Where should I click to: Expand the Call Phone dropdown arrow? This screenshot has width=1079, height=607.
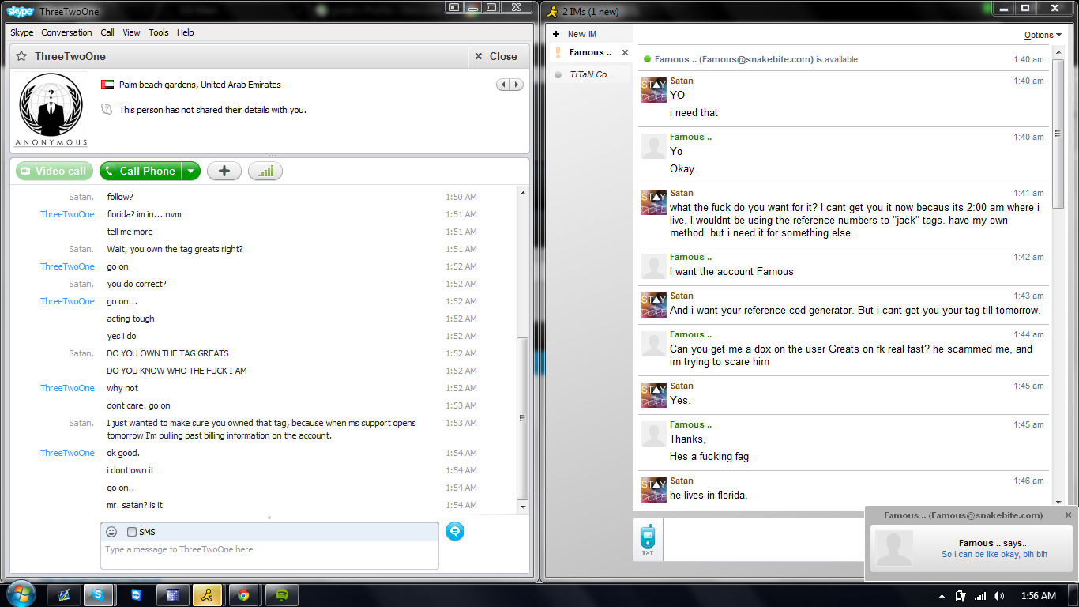point(191,171)
